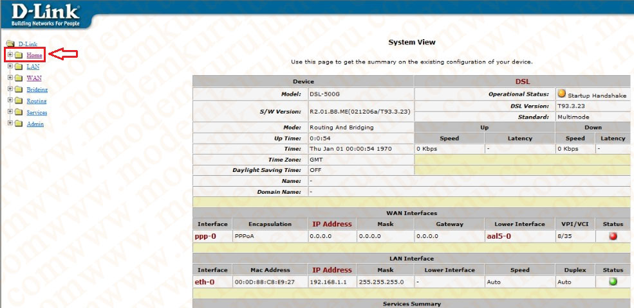The height and width of the screenshot is (308, 634).
Task: Click the LAN Interface IP Address header
Action: pos(332,270)
